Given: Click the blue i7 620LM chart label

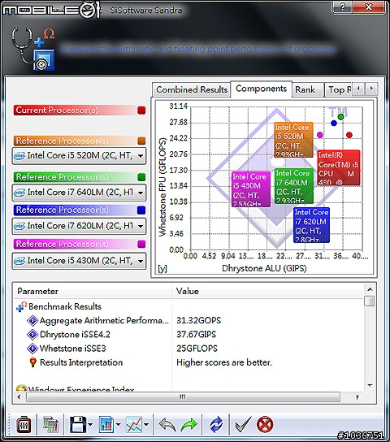Looking at the screenshot, I should [x=311, y=225].
